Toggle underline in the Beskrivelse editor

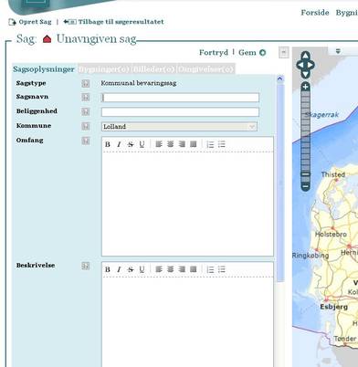[142, 269]
